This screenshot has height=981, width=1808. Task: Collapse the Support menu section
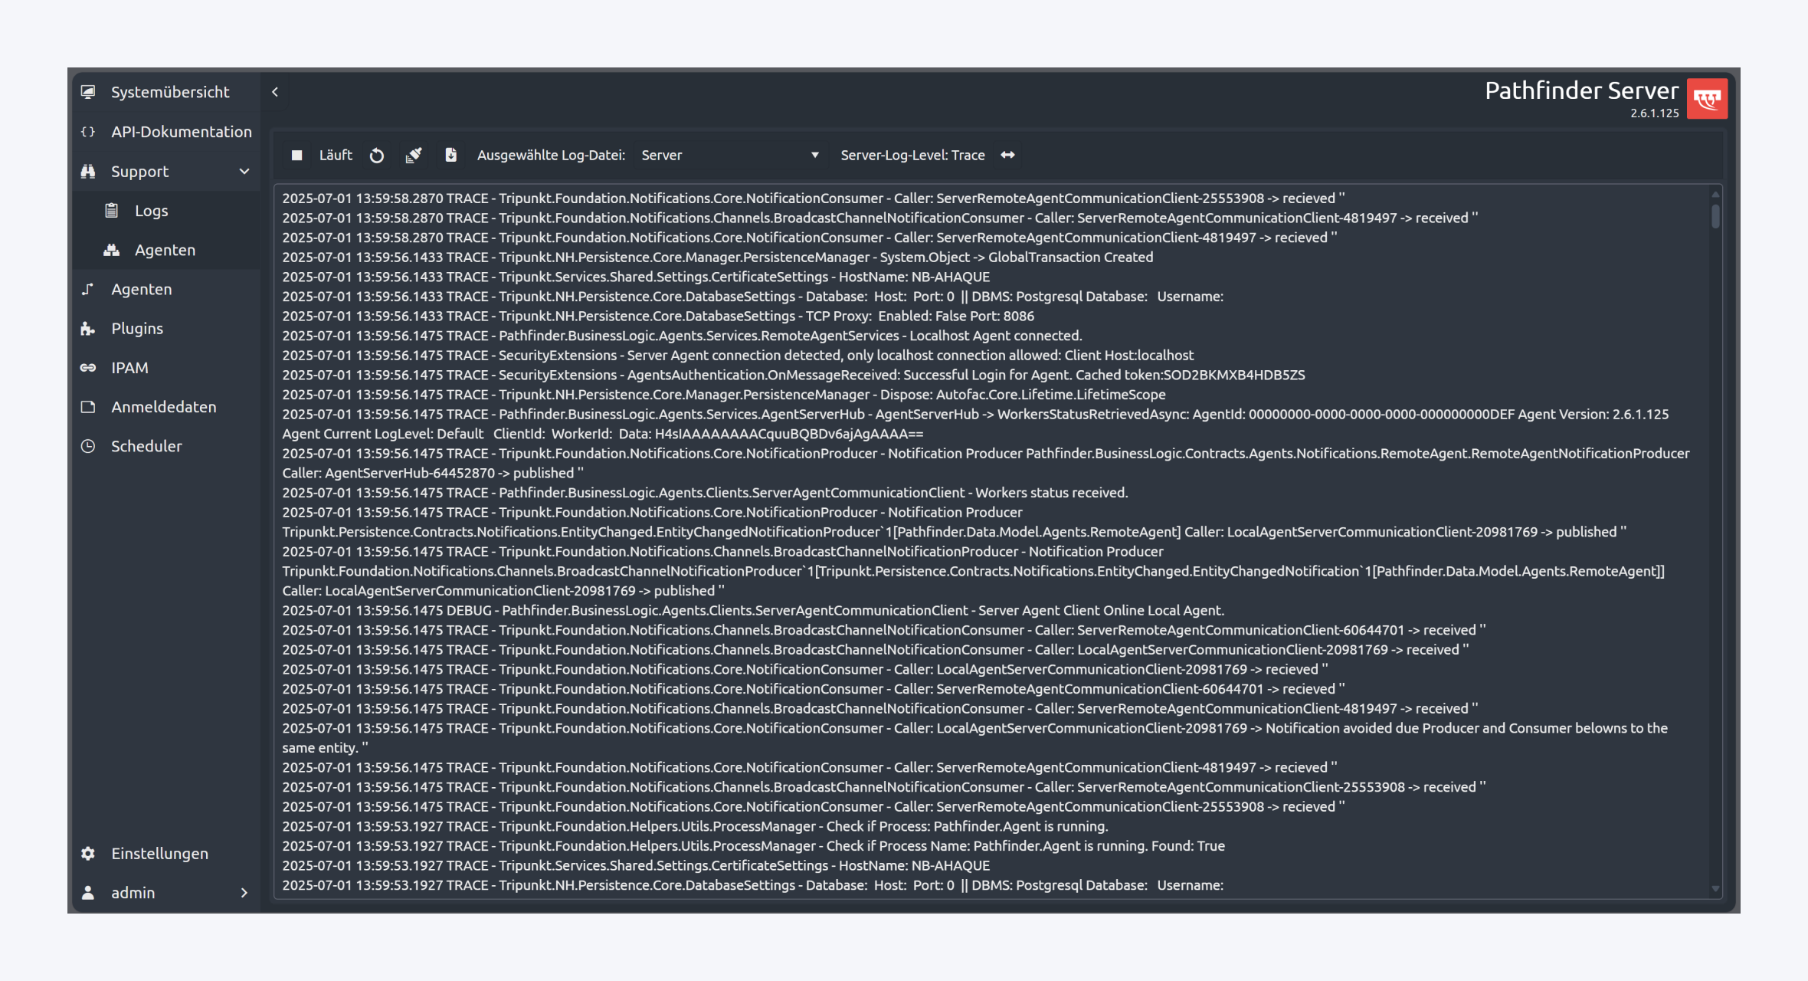point(244,172)
